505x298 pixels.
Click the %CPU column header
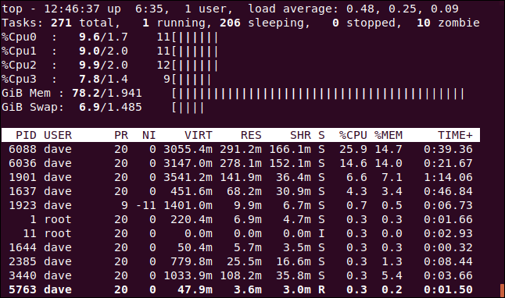tap(353, 135)
